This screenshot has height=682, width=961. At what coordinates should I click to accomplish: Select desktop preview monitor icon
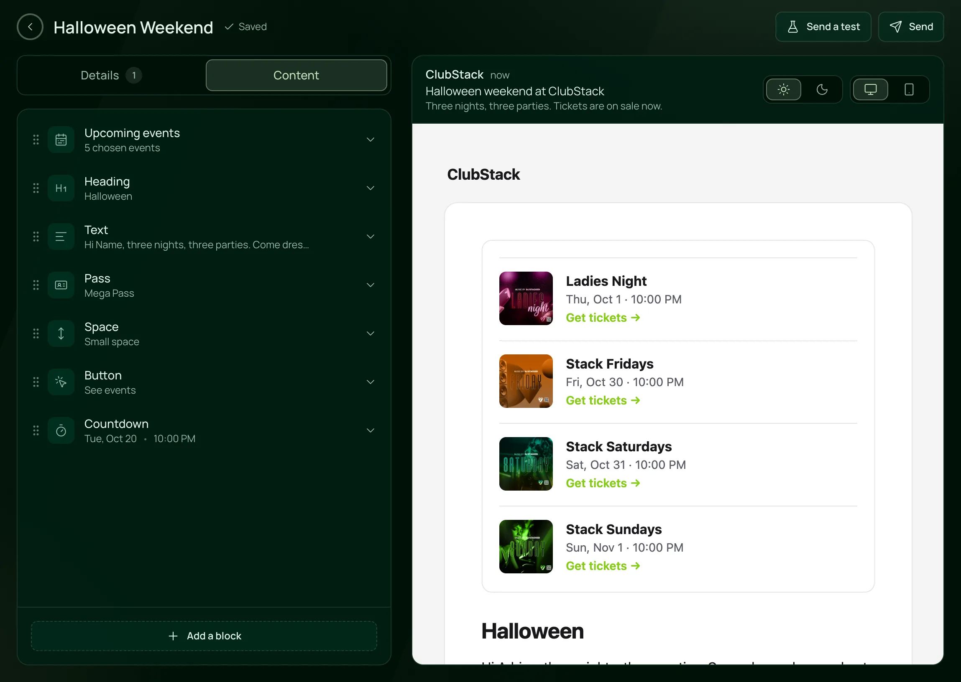871,89
